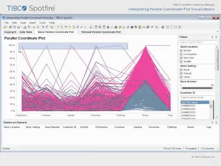The width and height of the screenshot is (221, 166).
Task: Click the Save diskette toolbar icon
Action: [x=18, y=27]
